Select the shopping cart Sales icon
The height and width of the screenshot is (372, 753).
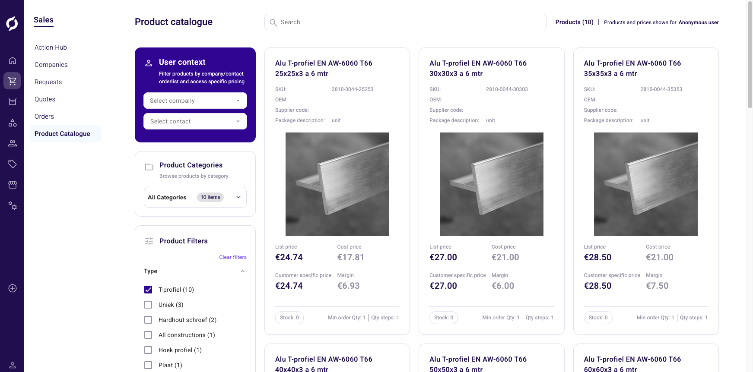click(x=12, y=81)
